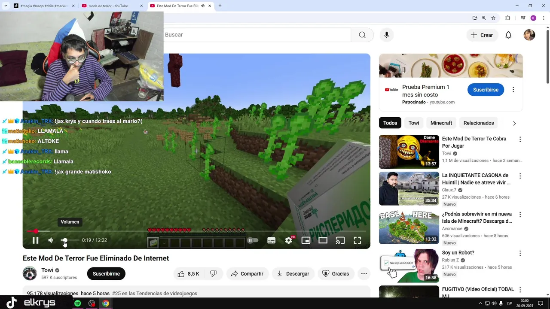Click the Chrome taskbar icon
This screenshot has width=550, height=309.
pos(106,303)
